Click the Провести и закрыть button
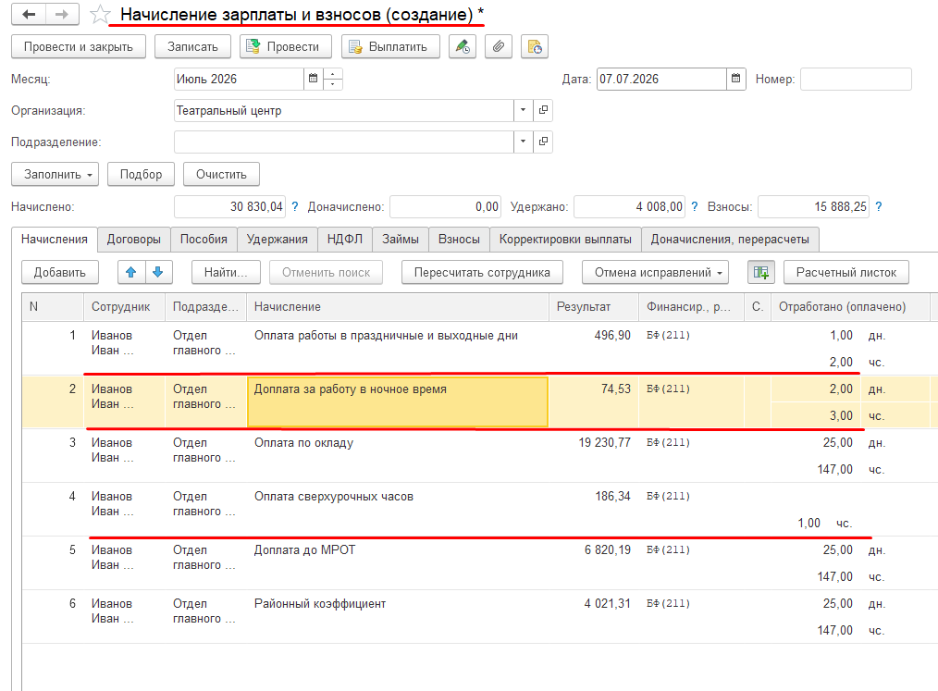The image size is (938, 691). tap(79, 46)
